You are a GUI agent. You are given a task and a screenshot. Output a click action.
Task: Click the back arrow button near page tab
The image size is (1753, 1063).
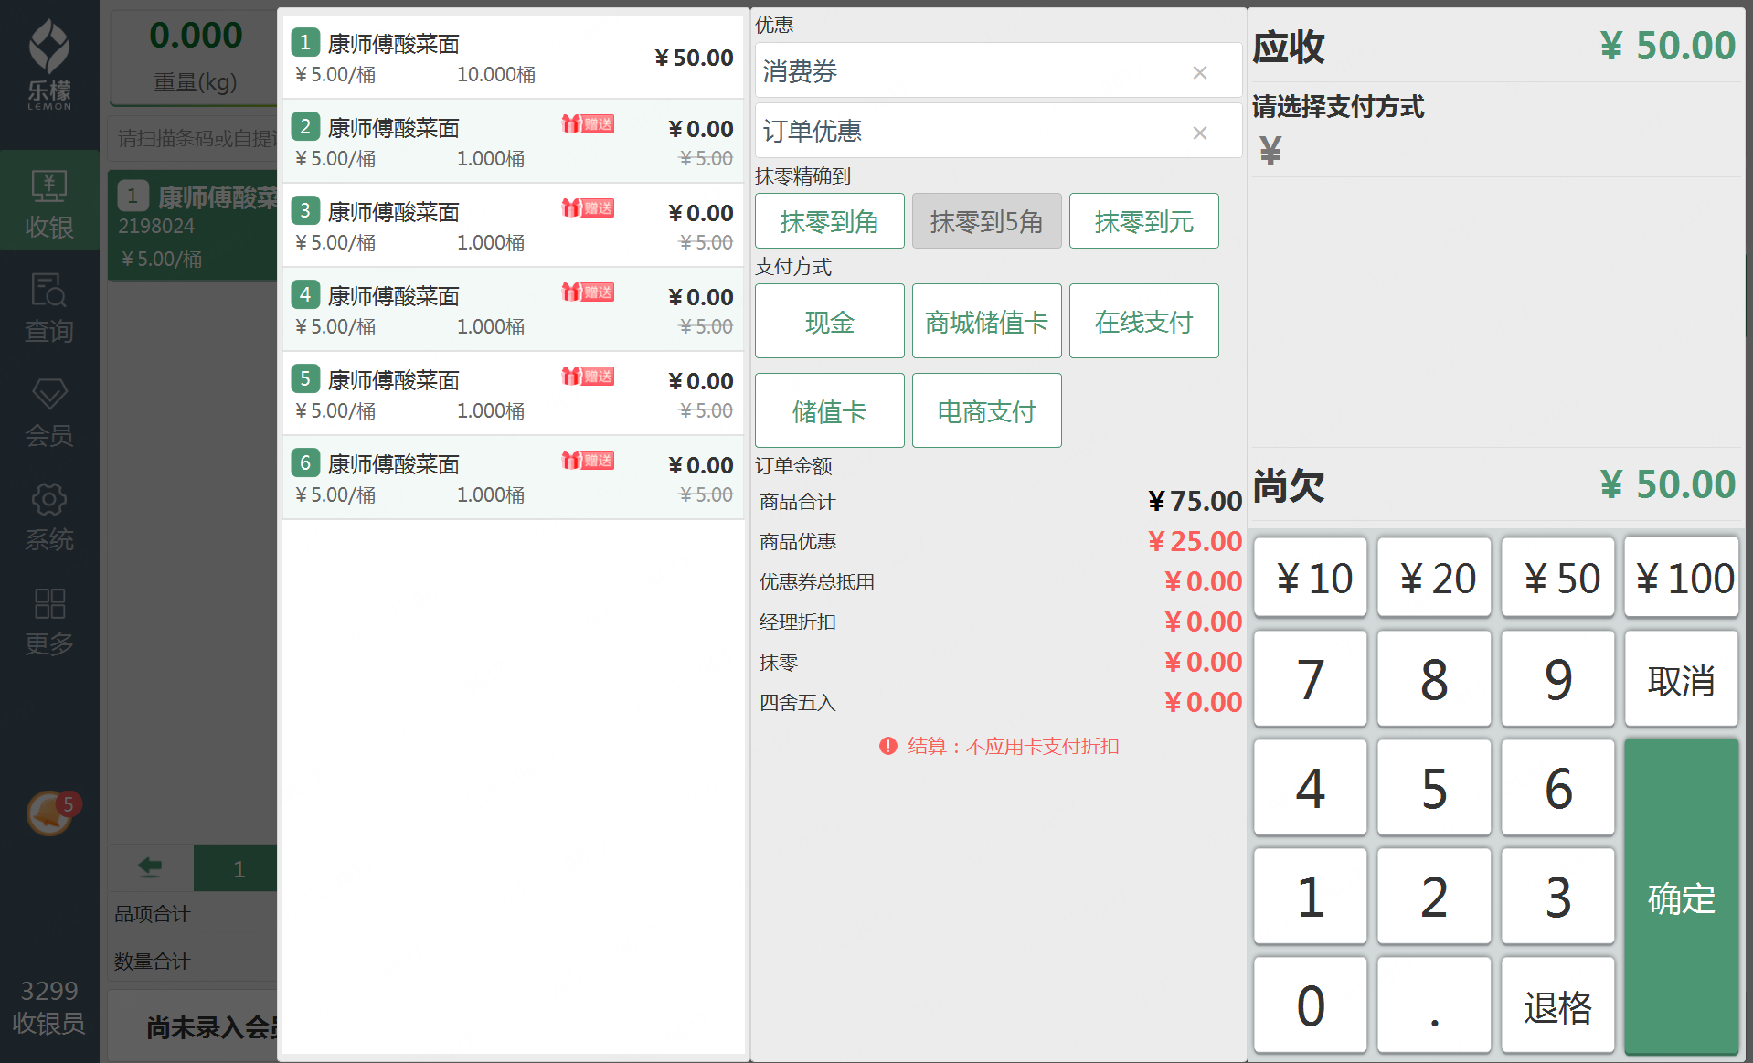[x=151, y=867]
